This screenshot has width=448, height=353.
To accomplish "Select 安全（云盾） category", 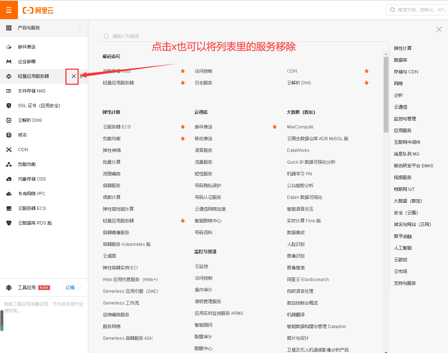I will (406, 213).
